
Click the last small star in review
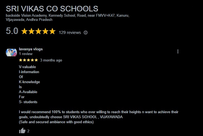click(x=36, y=60)
